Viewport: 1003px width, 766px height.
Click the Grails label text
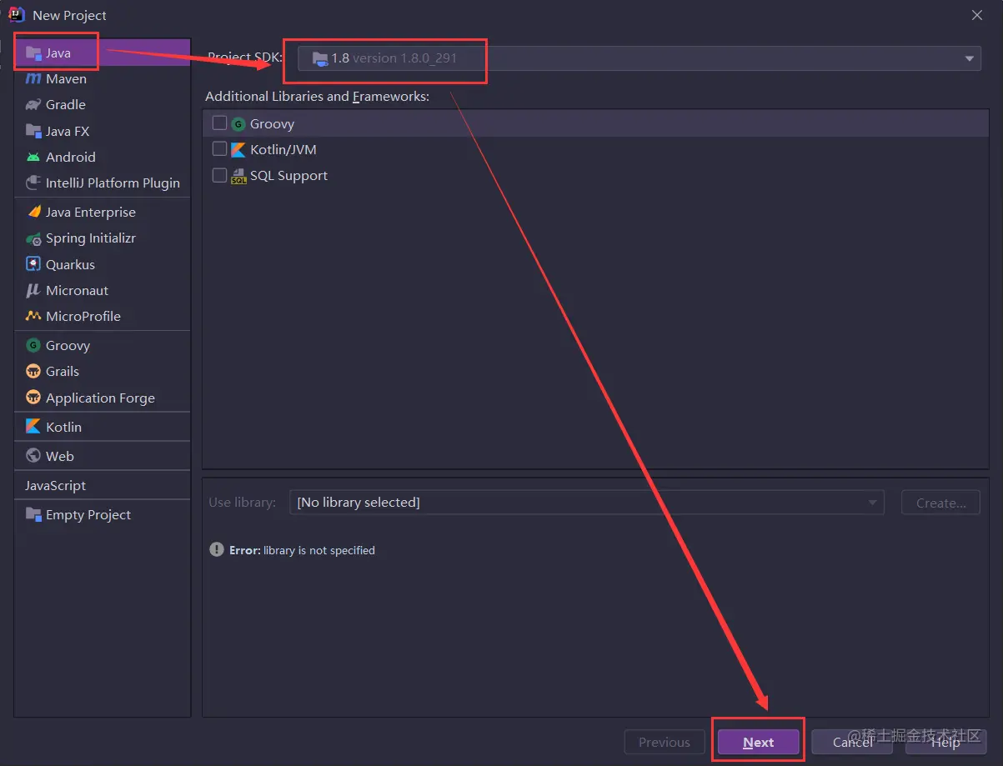point(63,371)
